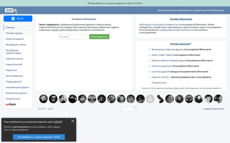Click Попробовать новую версию 220vk button
This screenshot has width=230, height=143.
pyautogui.click(x=39, y=137)
